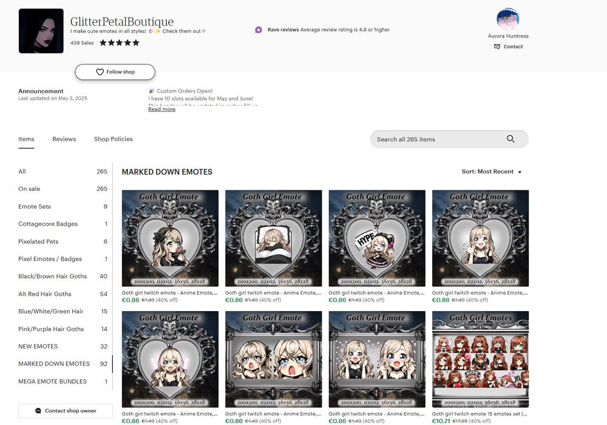This screenshot has width=607, height=425.
Task: Open the HYPE sign goth girl emote thumbnail
Action: point(377,238)
